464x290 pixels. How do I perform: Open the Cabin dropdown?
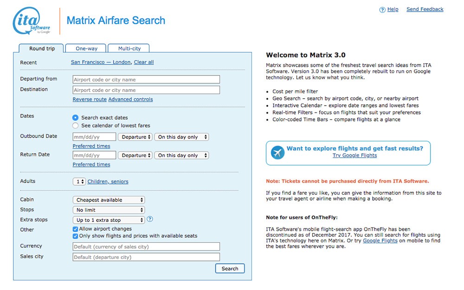coord(109,200)
